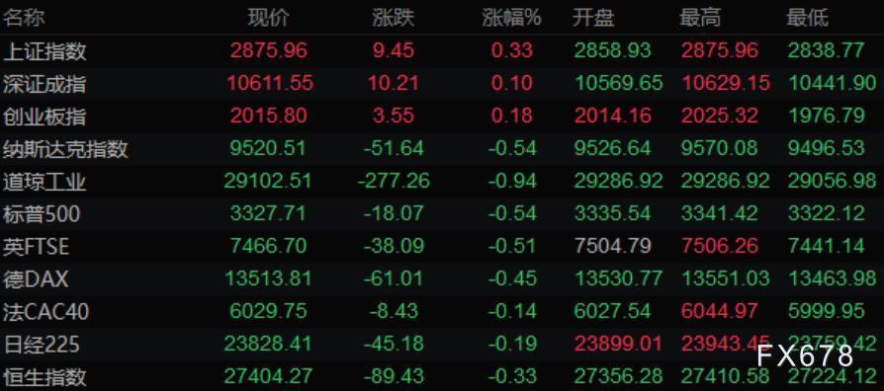Click the FX678 watermark logo
The image size is (884, 391).
(805, 355)
